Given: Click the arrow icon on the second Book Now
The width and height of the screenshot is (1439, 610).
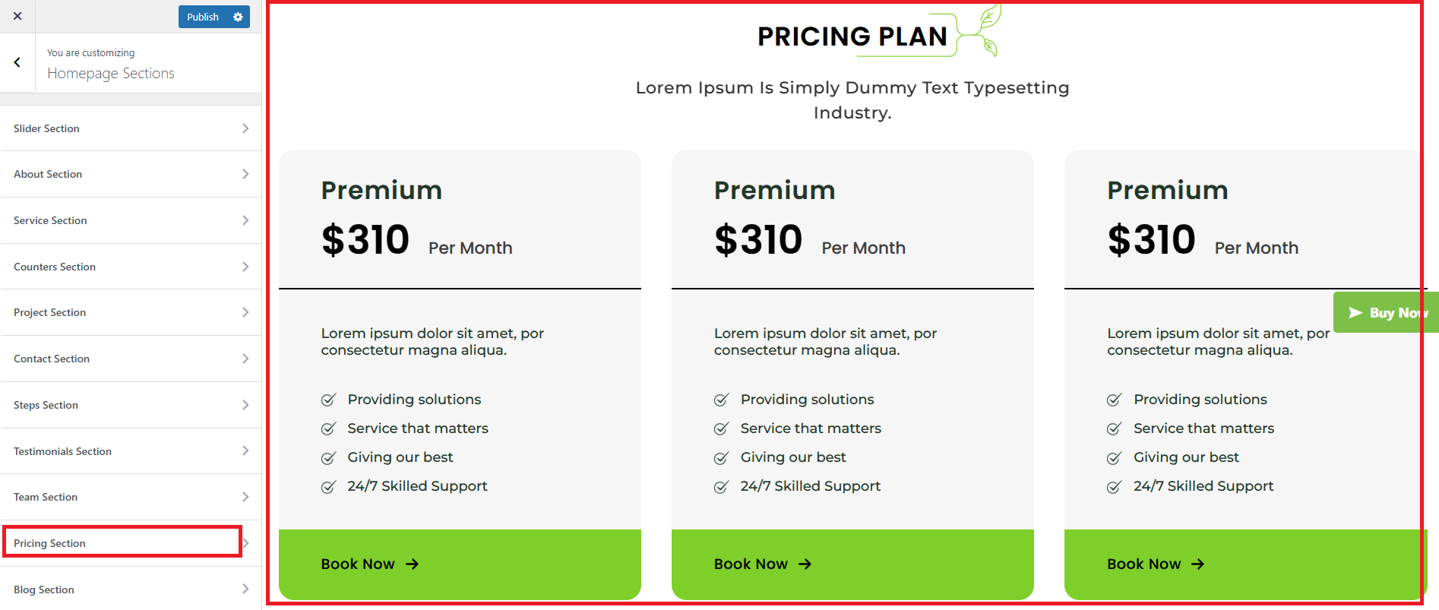Looking at the screenshot, I should click(x=805, y=564).
